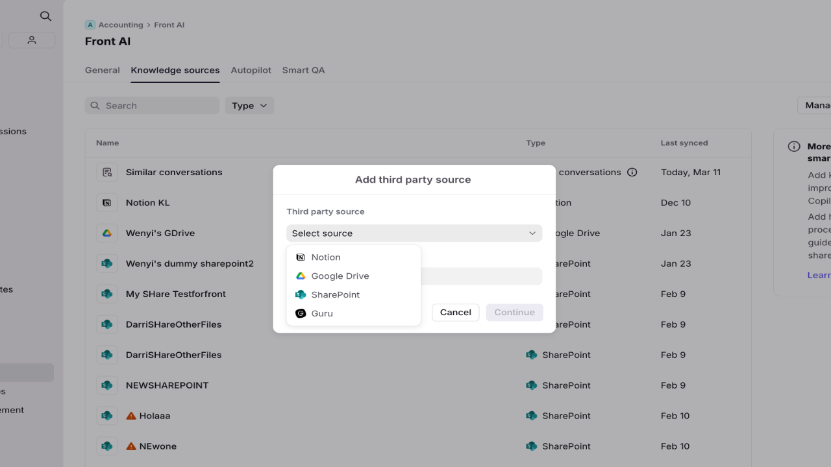The image size is (831, 467).
Task: Click SharePoint icon beside Wenyi's dummy sharepoint2
Action: (x=107, y=263)
